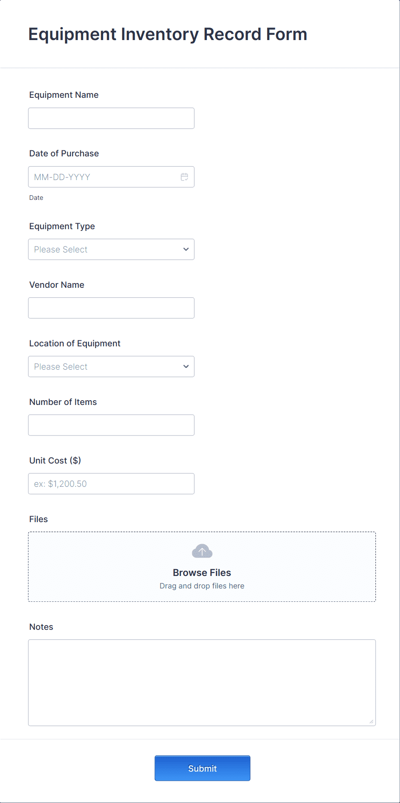Open the Location of Equipment dropdown
This screenshot has width=400, height=803.
(x=111, y=366)
